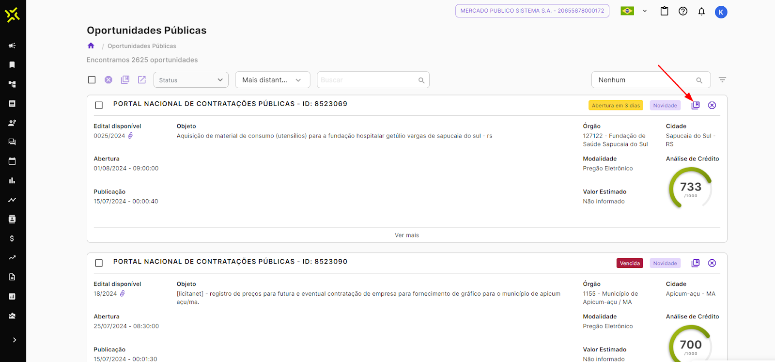775x362 pixels.
Task: Open the calendar icon in sidebar
Action: point(12,161)
